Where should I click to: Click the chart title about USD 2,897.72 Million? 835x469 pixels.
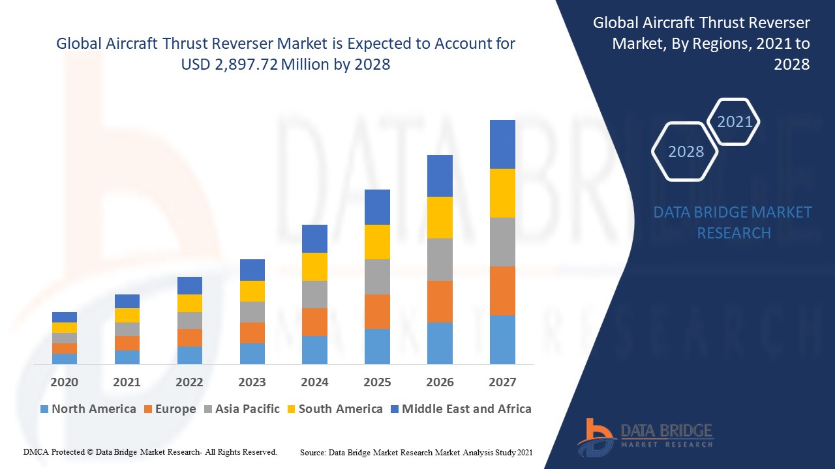(286, 53)
